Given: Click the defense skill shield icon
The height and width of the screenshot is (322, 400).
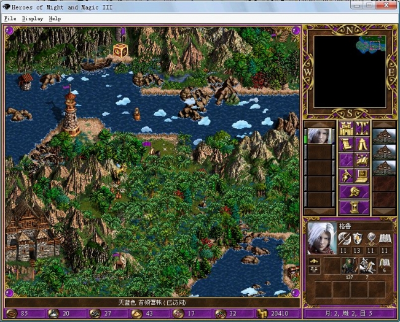Looking at the screenshot, I should [357, 239].
